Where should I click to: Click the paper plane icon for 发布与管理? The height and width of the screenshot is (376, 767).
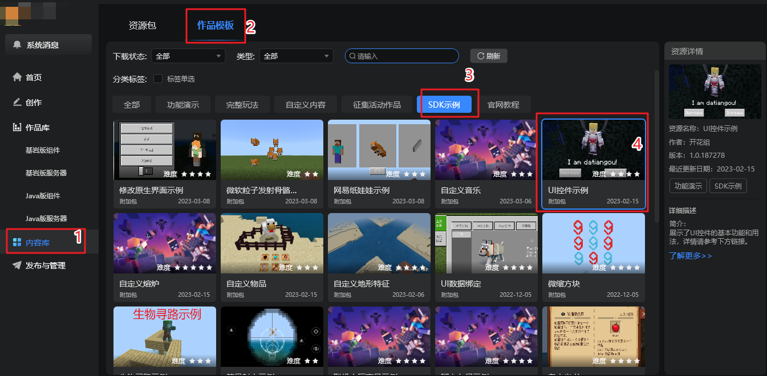[17, 265]
